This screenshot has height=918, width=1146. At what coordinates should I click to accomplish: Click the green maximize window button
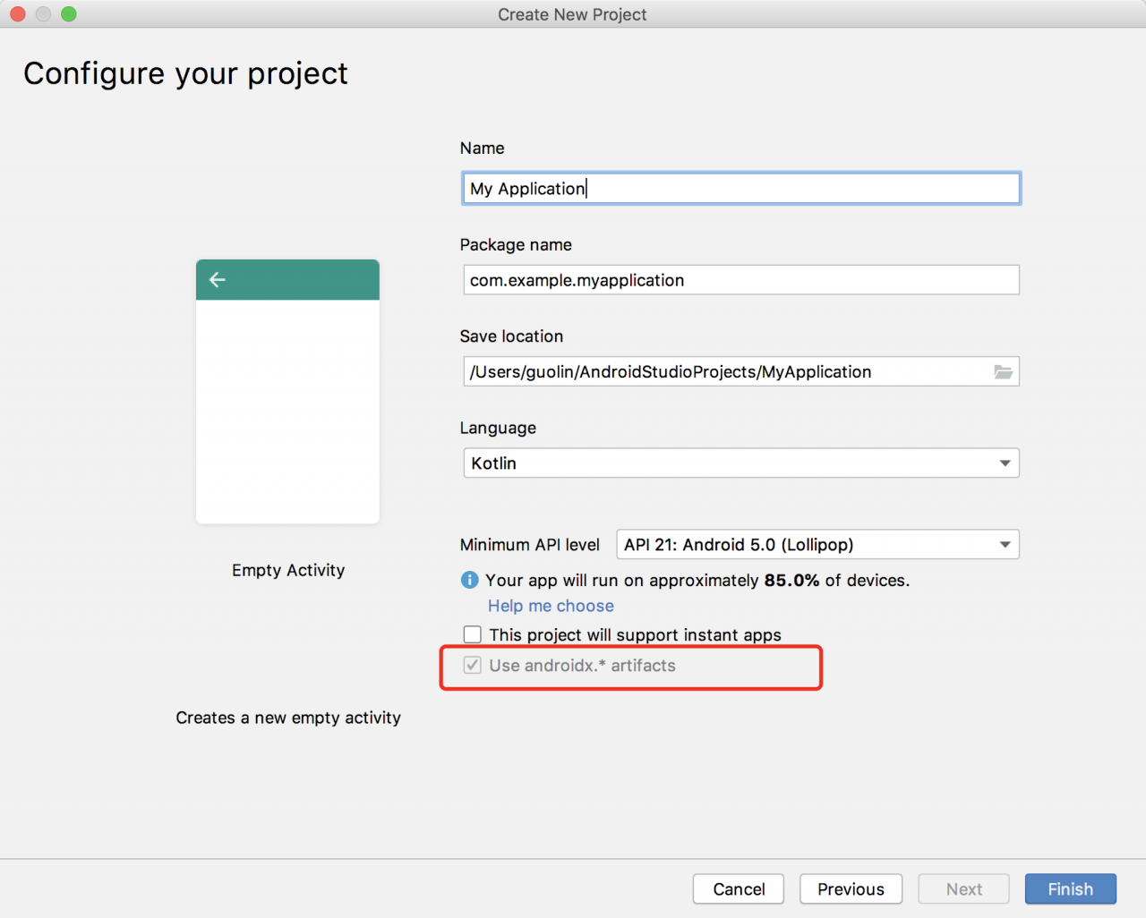click(x=69, y=14)
